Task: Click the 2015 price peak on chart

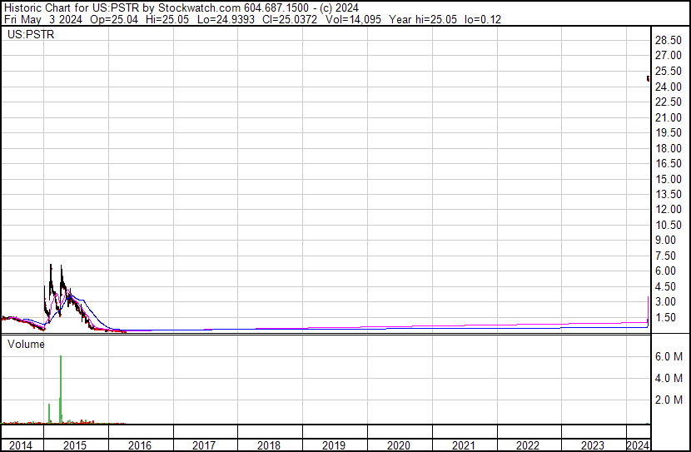Action: (51, 266)
